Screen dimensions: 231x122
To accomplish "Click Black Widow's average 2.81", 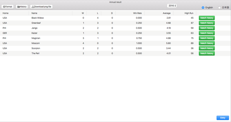I will coord(169,18).
